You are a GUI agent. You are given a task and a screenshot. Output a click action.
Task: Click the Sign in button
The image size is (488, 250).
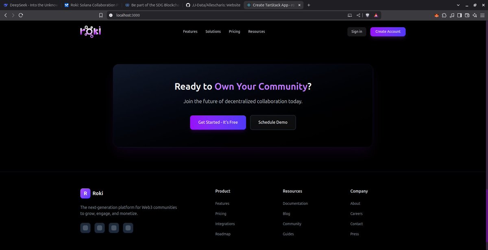pyautogui.click(x=357, y=32)
